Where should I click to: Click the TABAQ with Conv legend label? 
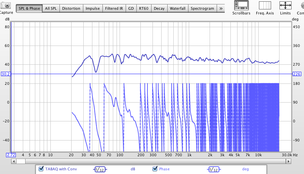(x=61, y=169)
